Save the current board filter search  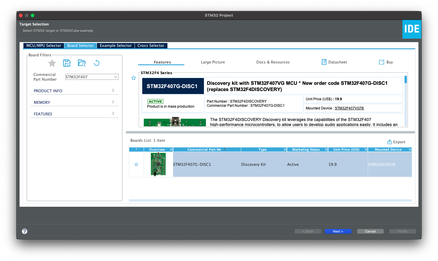67,63
